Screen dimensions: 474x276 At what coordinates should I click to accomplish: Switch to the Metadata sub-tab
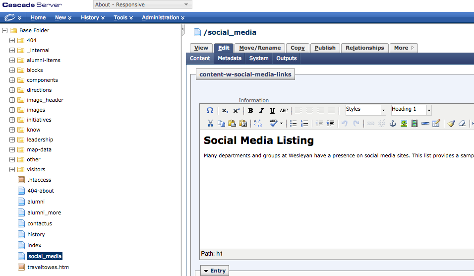(x=230, y=58)
